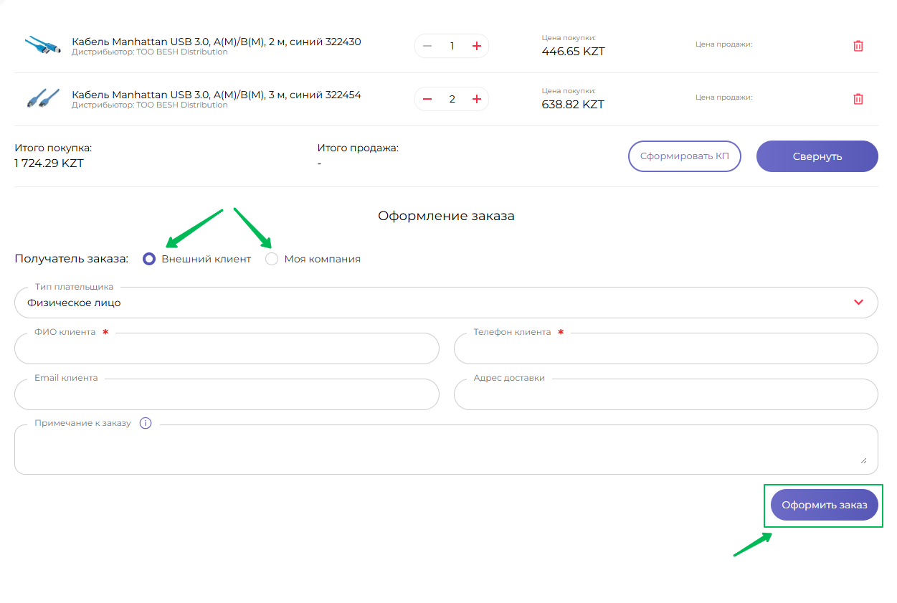Increase quantity of 2 m cable
Viewport: 897px width, 603px height.
(x=476, y=46)
